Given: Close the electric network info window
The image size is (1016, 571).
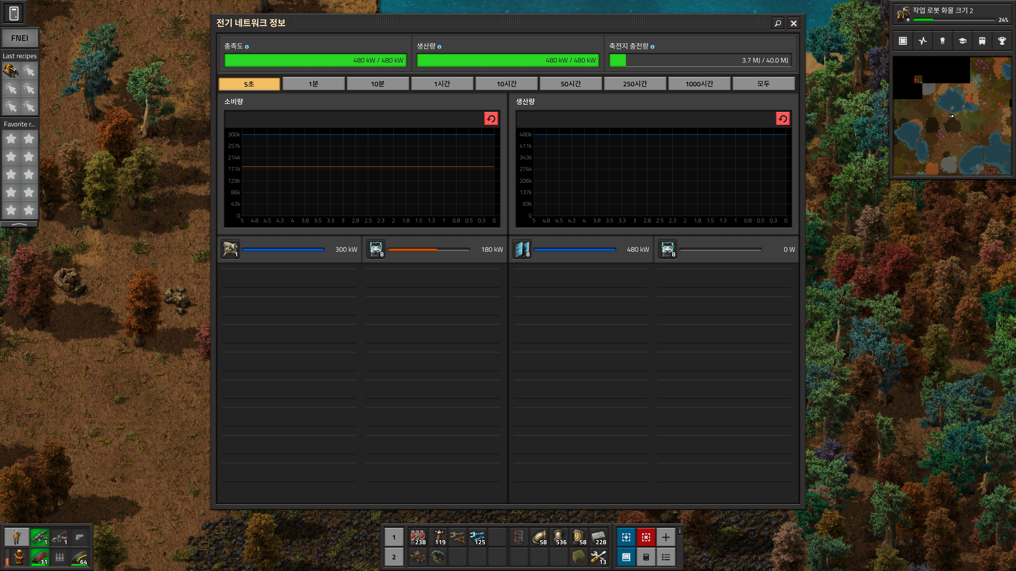Looking at the screenshot, I should tap(793, 23).
